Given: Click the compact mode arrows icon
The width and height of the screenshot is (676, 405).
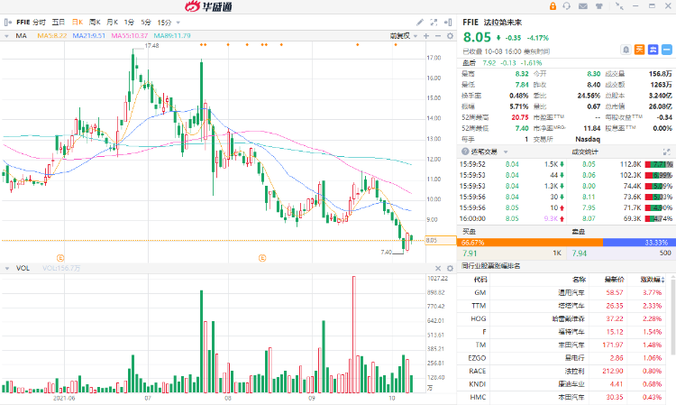Looking at the screenshot, I should (619, 6).
